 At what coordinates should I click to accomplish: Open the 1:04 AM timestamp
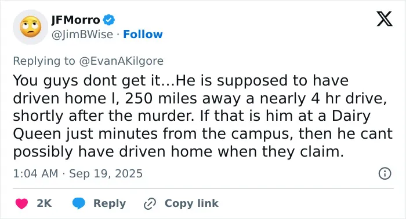pos(35,173)
